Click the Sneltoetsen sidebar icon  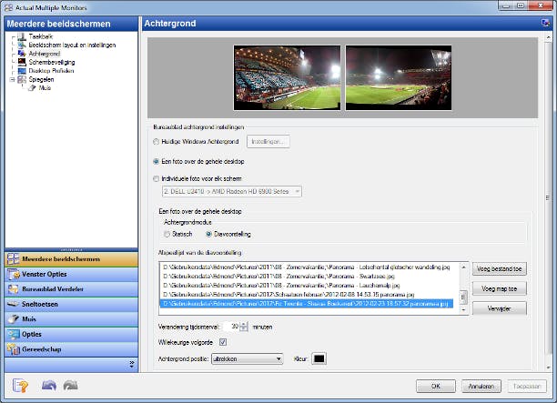[x=14, y=304]
